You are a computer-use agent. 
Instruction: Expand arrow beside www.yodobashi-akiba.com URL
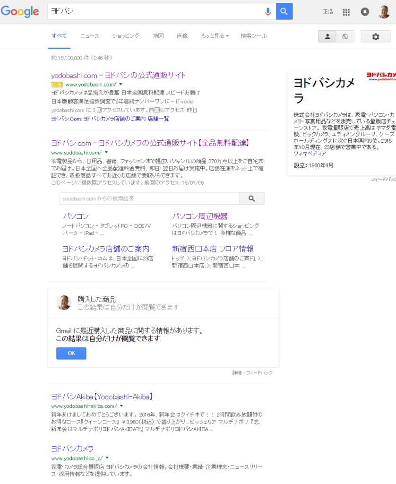point(121,406)
